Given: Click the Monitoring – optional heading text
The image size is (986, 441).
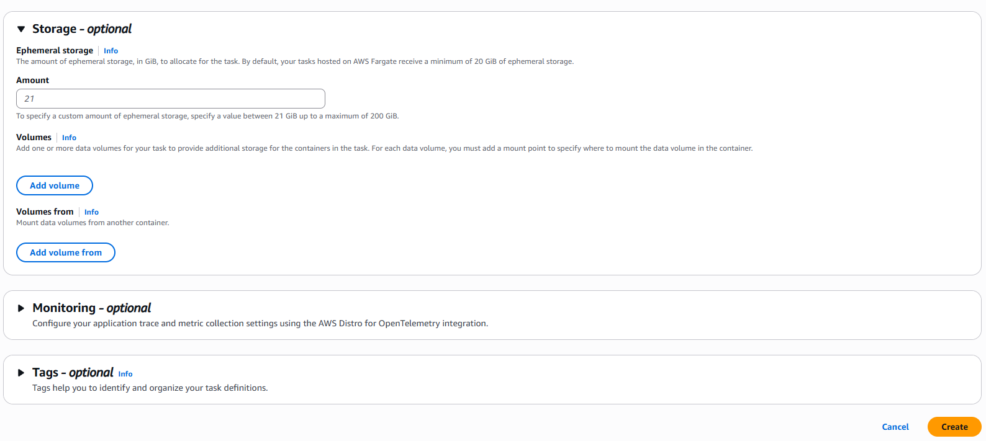Looking at the screenshot, I should 91,308.
